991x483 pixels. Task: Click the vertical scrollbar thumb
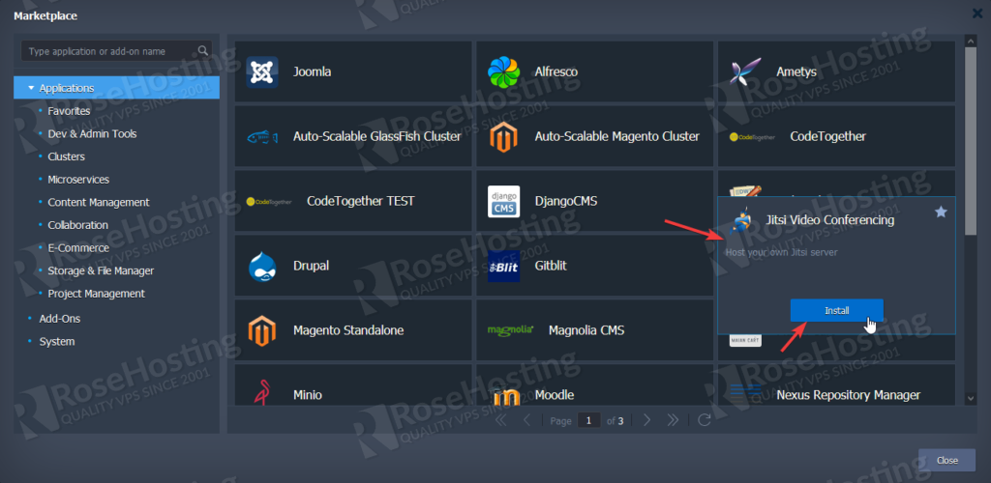tap(971, 141)
